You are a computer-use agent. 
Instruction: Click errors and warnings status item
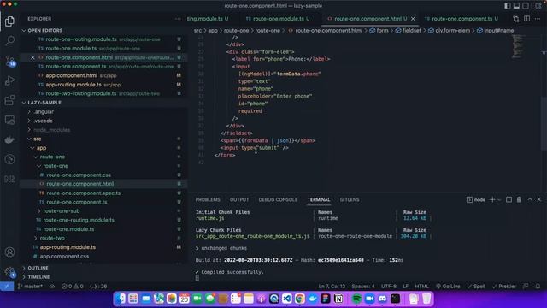tap(73, 287)
